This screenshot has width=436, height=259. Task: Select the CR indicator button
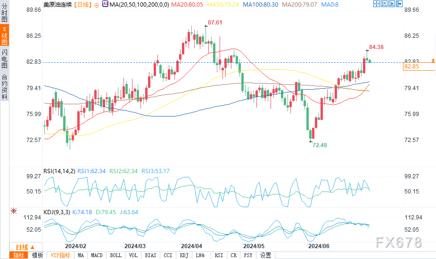(x=233, y=255)
